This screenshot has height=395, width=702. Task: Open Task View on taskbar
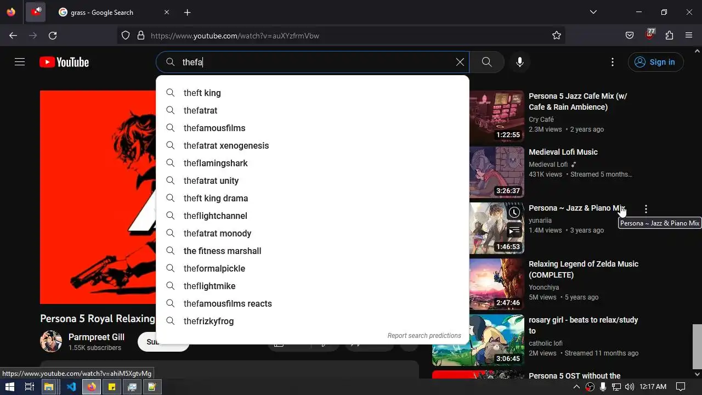[30, 387]
